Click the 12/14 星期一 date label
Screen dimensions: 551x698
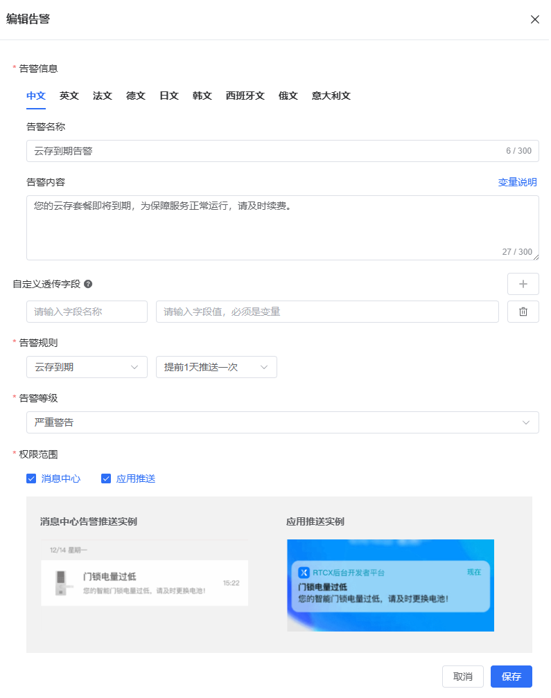coord(69,551)
